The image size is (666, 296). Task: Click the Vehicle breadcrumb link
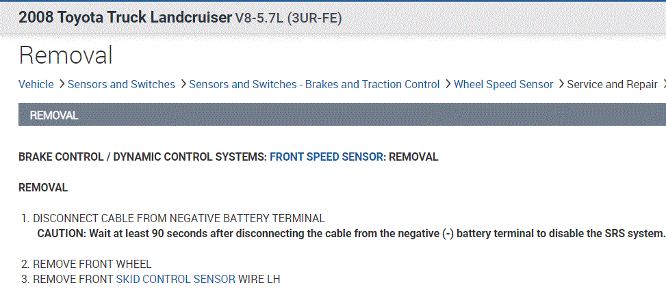click(36, 84)
